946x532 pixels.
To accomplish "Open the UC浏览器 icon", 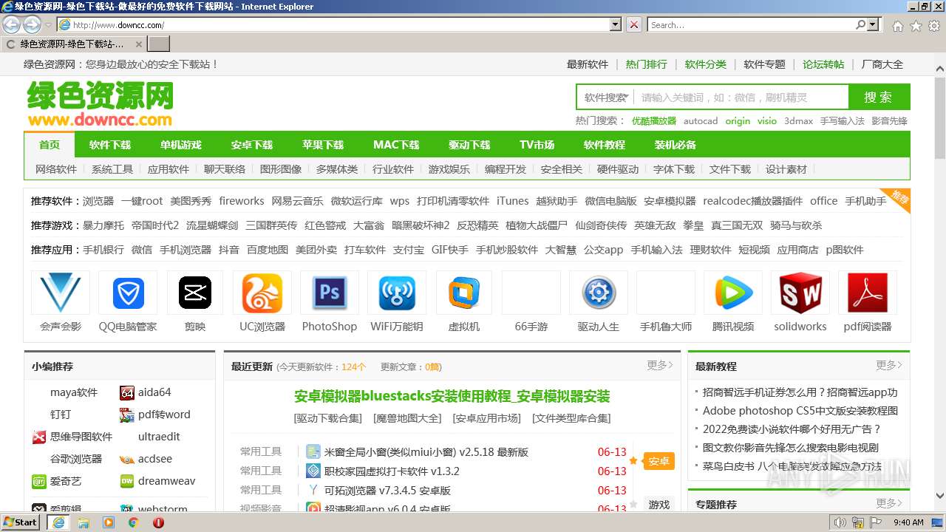I will (262, 293).
